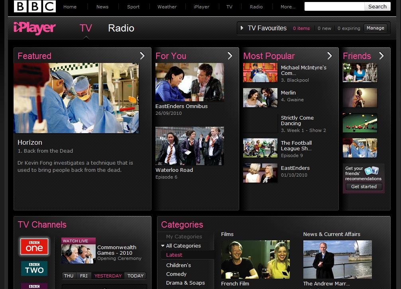Open the Horizon surgery featured image
Screen dimensions: 401x289
76,98
